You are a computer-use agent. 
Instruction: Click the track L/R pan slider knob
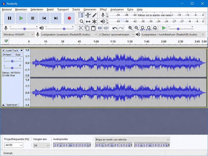click(12, 68)
